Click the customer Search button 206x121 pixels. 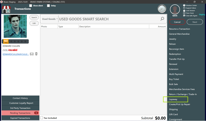(x=34, y=18)
